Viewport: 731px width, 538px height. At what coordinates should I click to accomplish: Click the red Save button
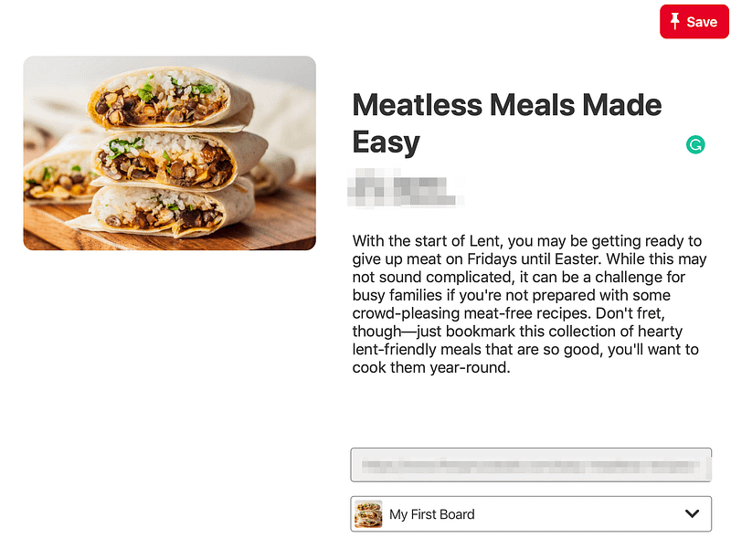[694, 21]
